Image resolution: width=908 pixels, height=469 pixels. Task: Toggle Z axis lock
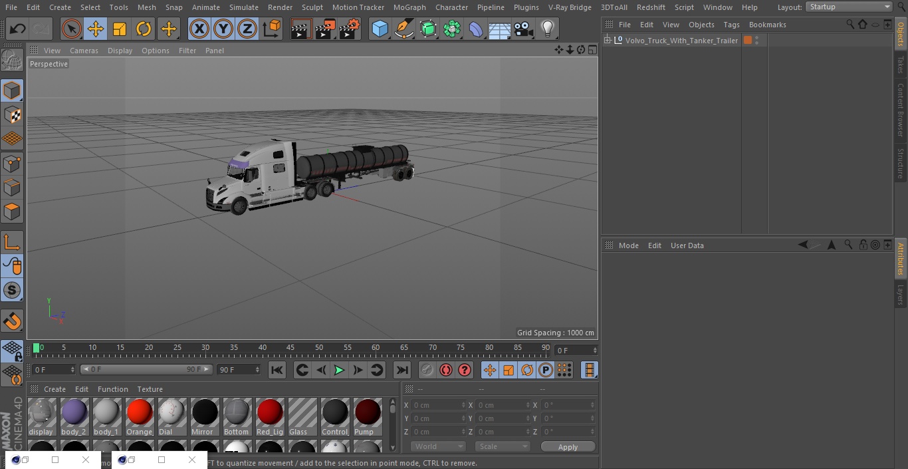247,29
